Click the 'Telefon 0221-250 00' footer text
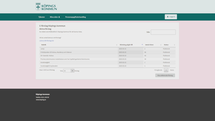The image size is (215, 121). pos(42,97)
